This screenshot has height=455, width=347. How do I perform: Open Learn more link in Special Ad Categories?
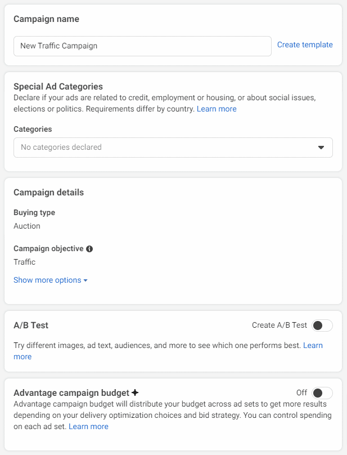pos(217,109)
